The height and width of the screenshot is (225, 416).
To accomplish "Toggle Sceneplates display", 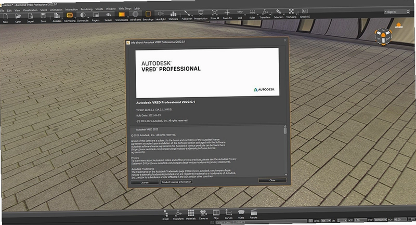I will [x=122, y=16].
